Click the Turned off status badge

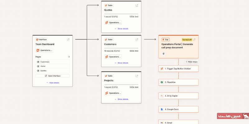[x=187, y=40]
